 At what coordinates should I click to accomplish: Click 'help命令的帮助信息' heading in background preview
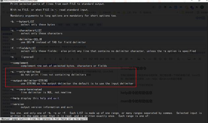pos(136,93)
